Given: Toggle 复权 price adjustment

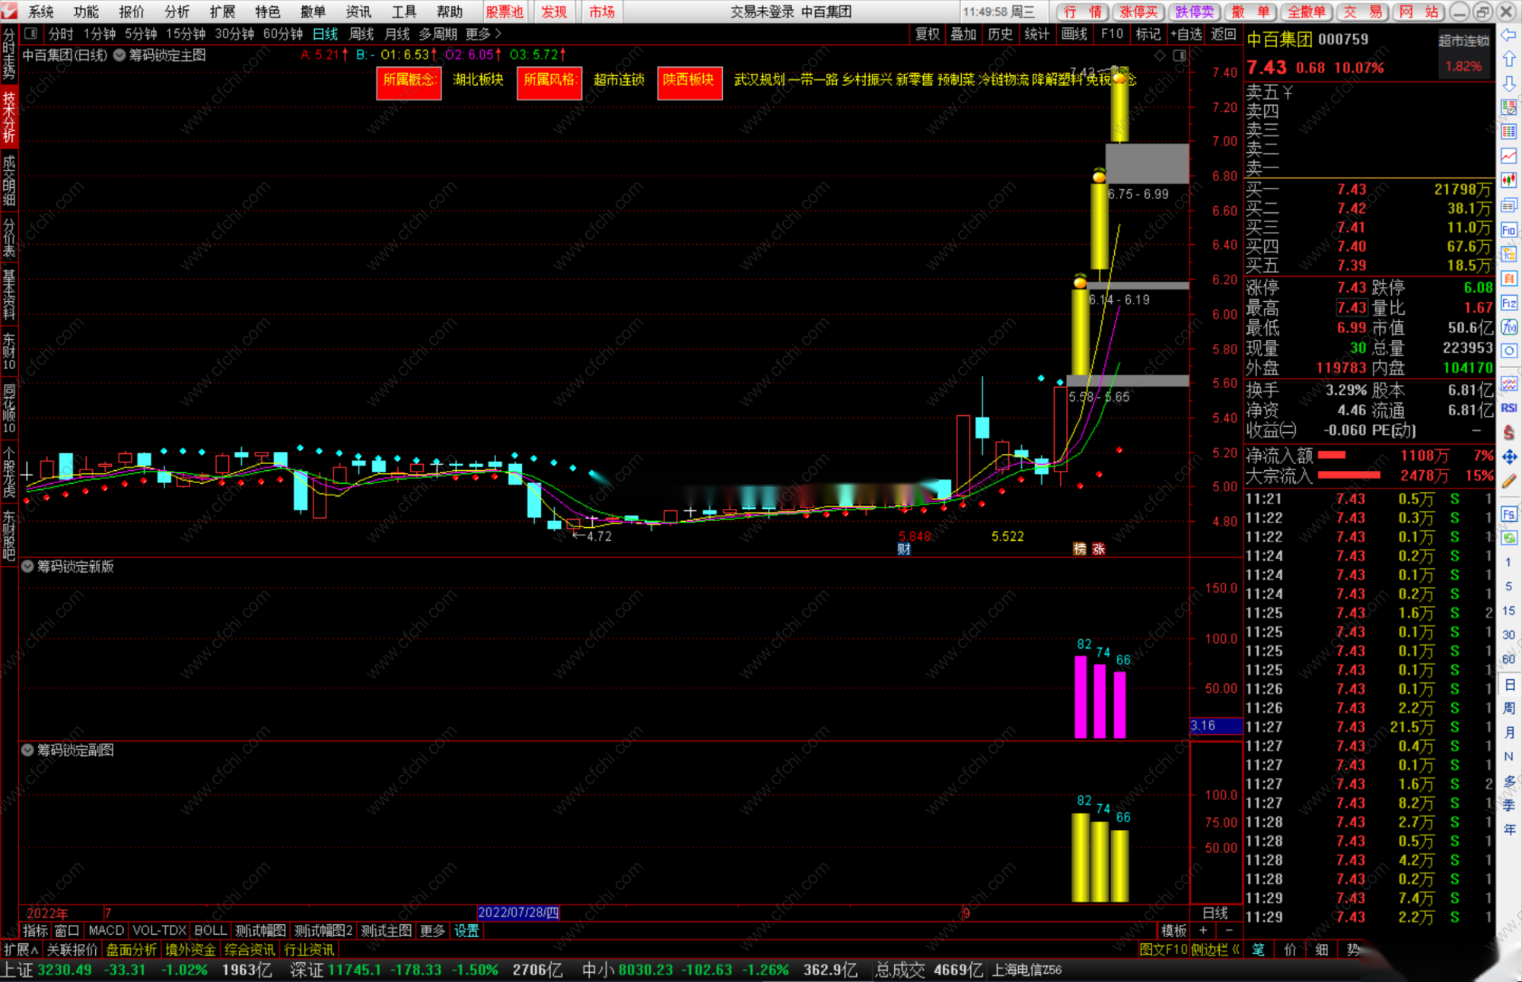Looking at the screenshot, I should coord(927,33).
